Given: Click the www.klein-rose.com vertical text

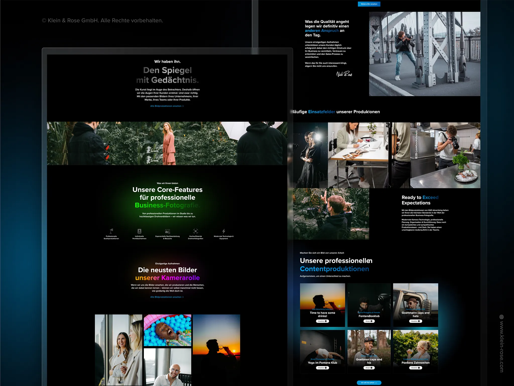Looking at the screenshot, I should (x=501, y=346).
